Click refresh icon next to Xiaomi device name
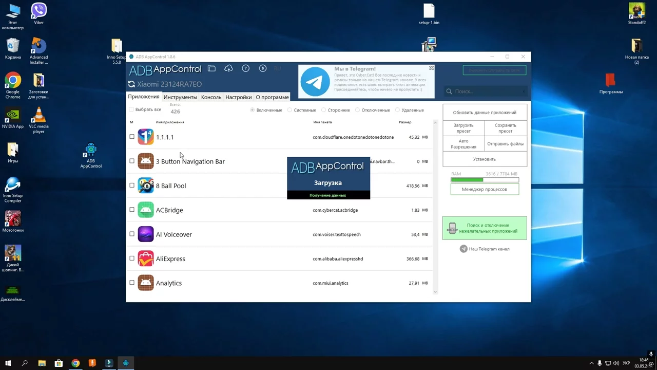Viewport: 657px width, 370px height. tap(131, 84)
